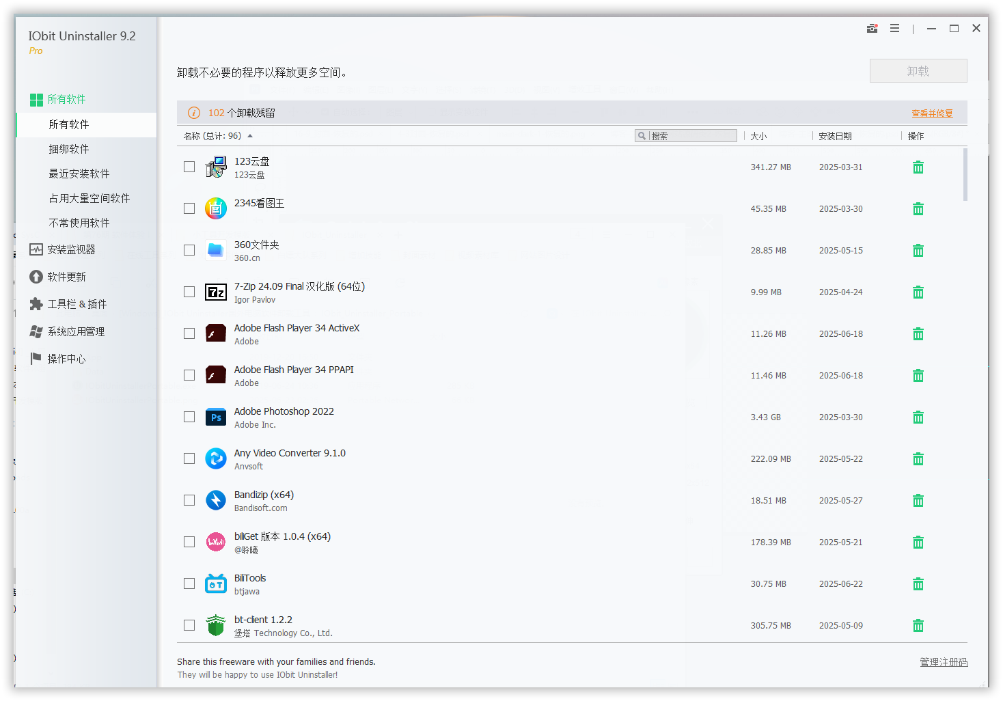Click the Adobe Flash Player 34 ActiveX icon
Viewport: 1003px width, 701px height.
coord(216,334)
